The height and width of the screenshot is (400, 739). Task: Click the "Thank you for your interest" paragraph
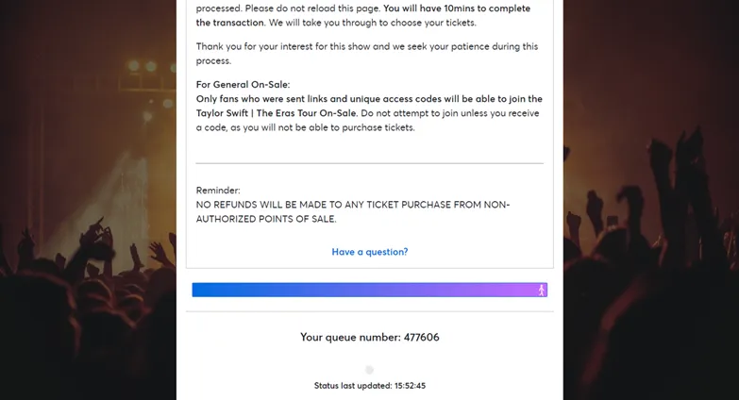(367, 54)
